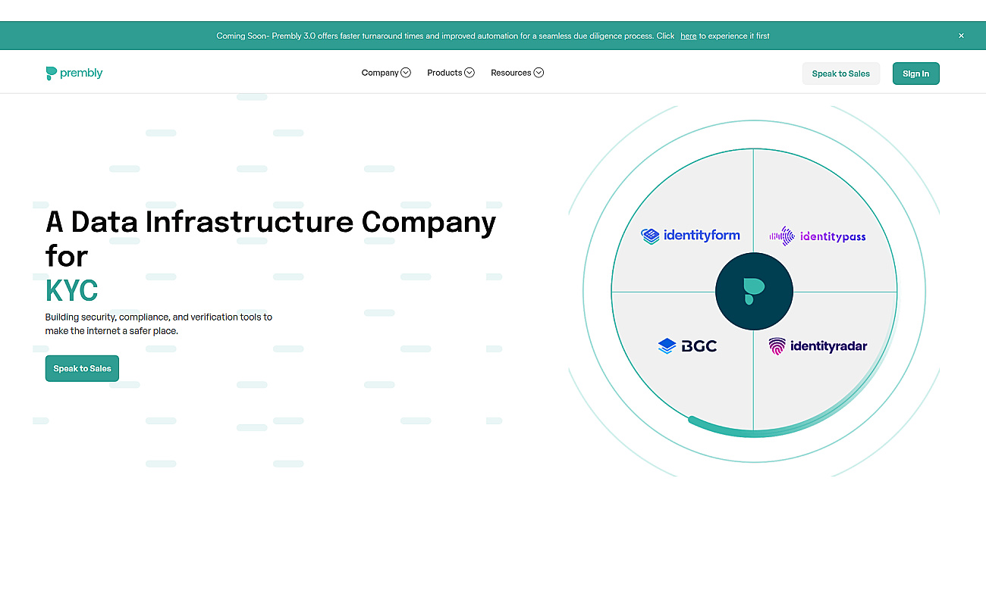Image resolution: width=986 pixels, height=597 pixels.
Task: Click the 'Building security, compliance' description text
Action: click(x=159, y=324)
